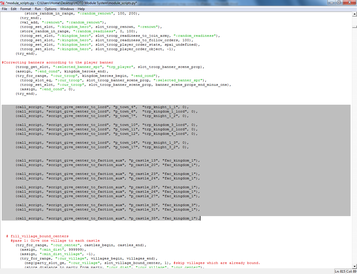Open the Windows menu
357x274 pixels.
tap(67, 9)
